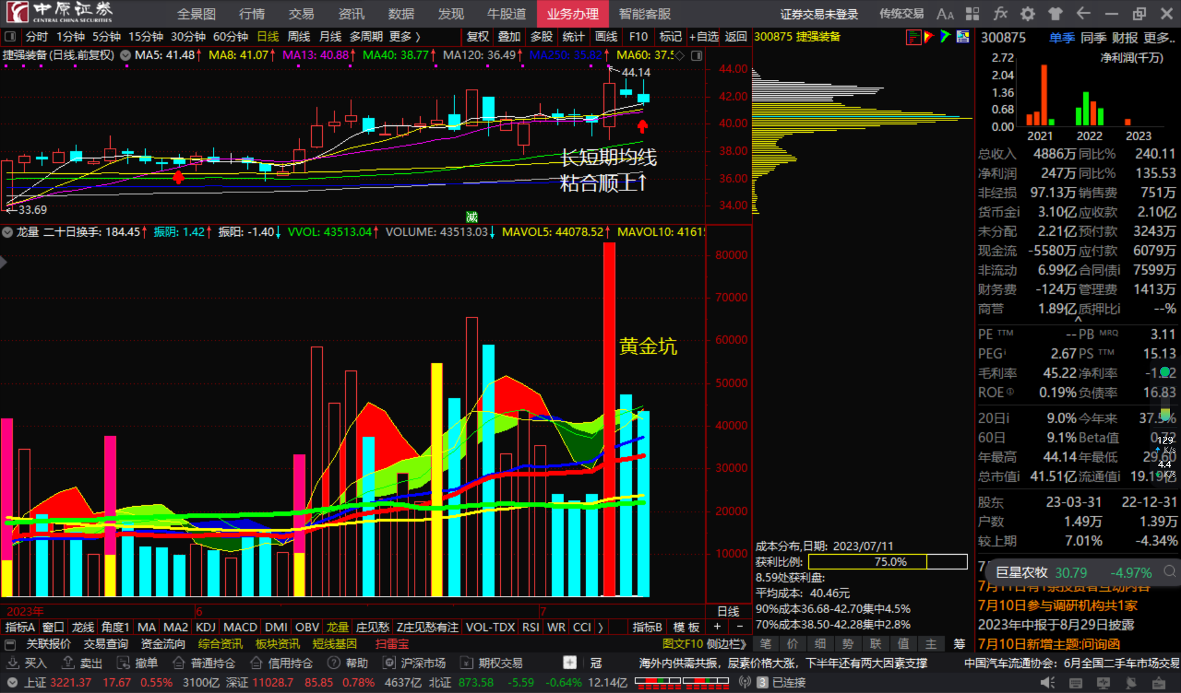Click the speaker volume icon in status bar
This screenshot has height=693, width=1181.
tap(1048, 683)
